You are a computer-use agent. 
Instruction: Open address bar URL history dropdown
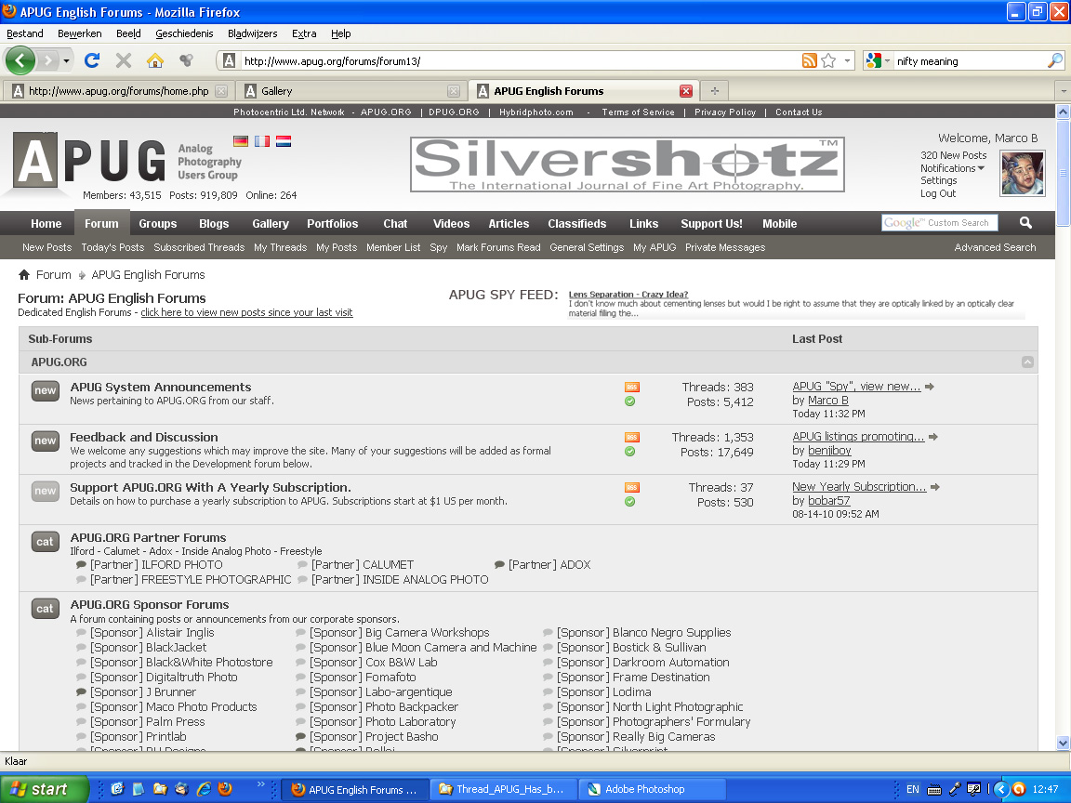pos(847,60)
